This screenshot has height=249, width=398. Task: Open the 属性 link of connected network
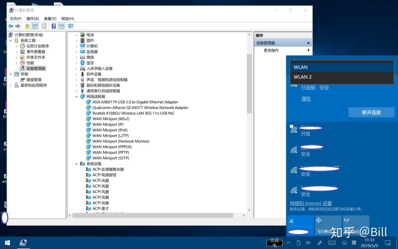point(306,99)
